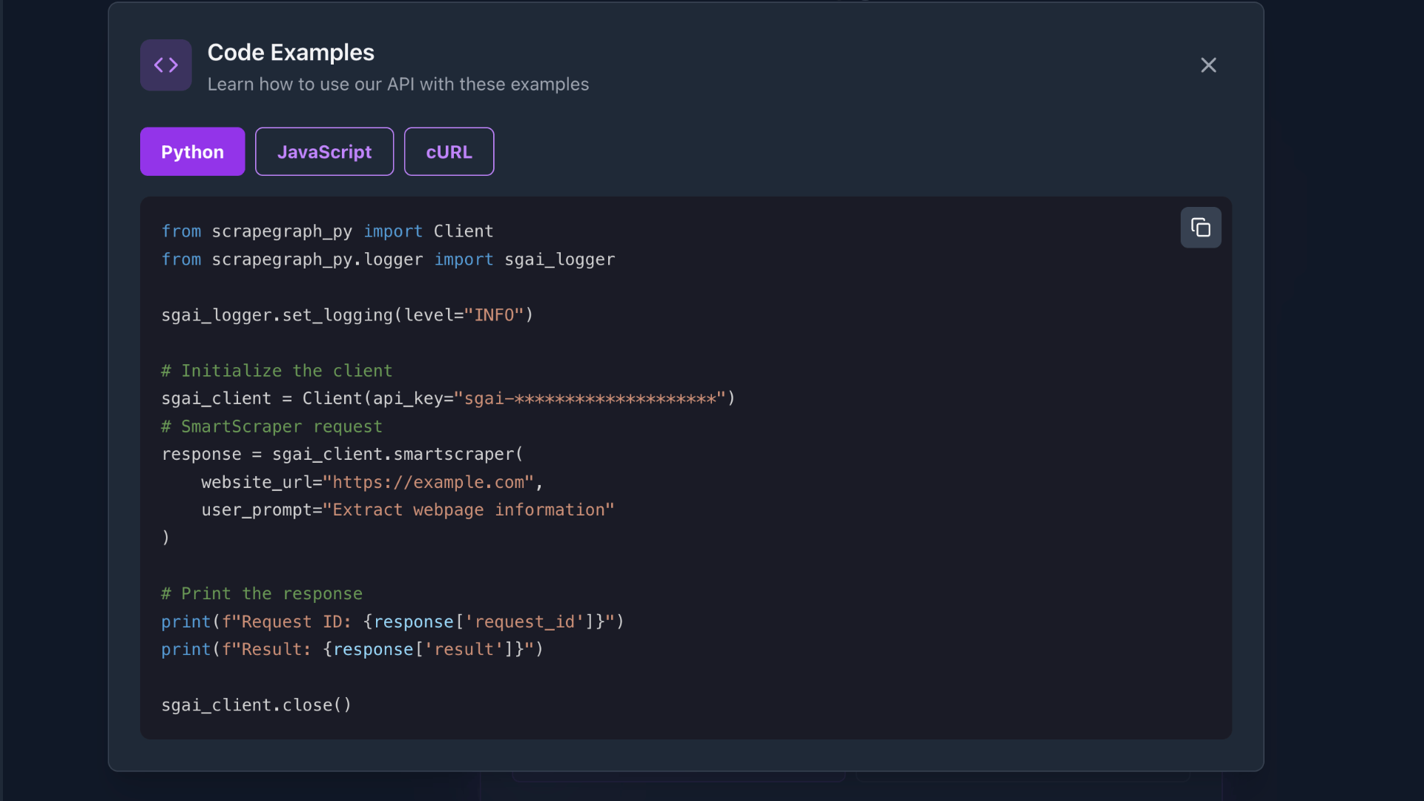Close the Code Examples dialog
The height and width of the screenshot is (801, 1424).
coord(1208,65)
